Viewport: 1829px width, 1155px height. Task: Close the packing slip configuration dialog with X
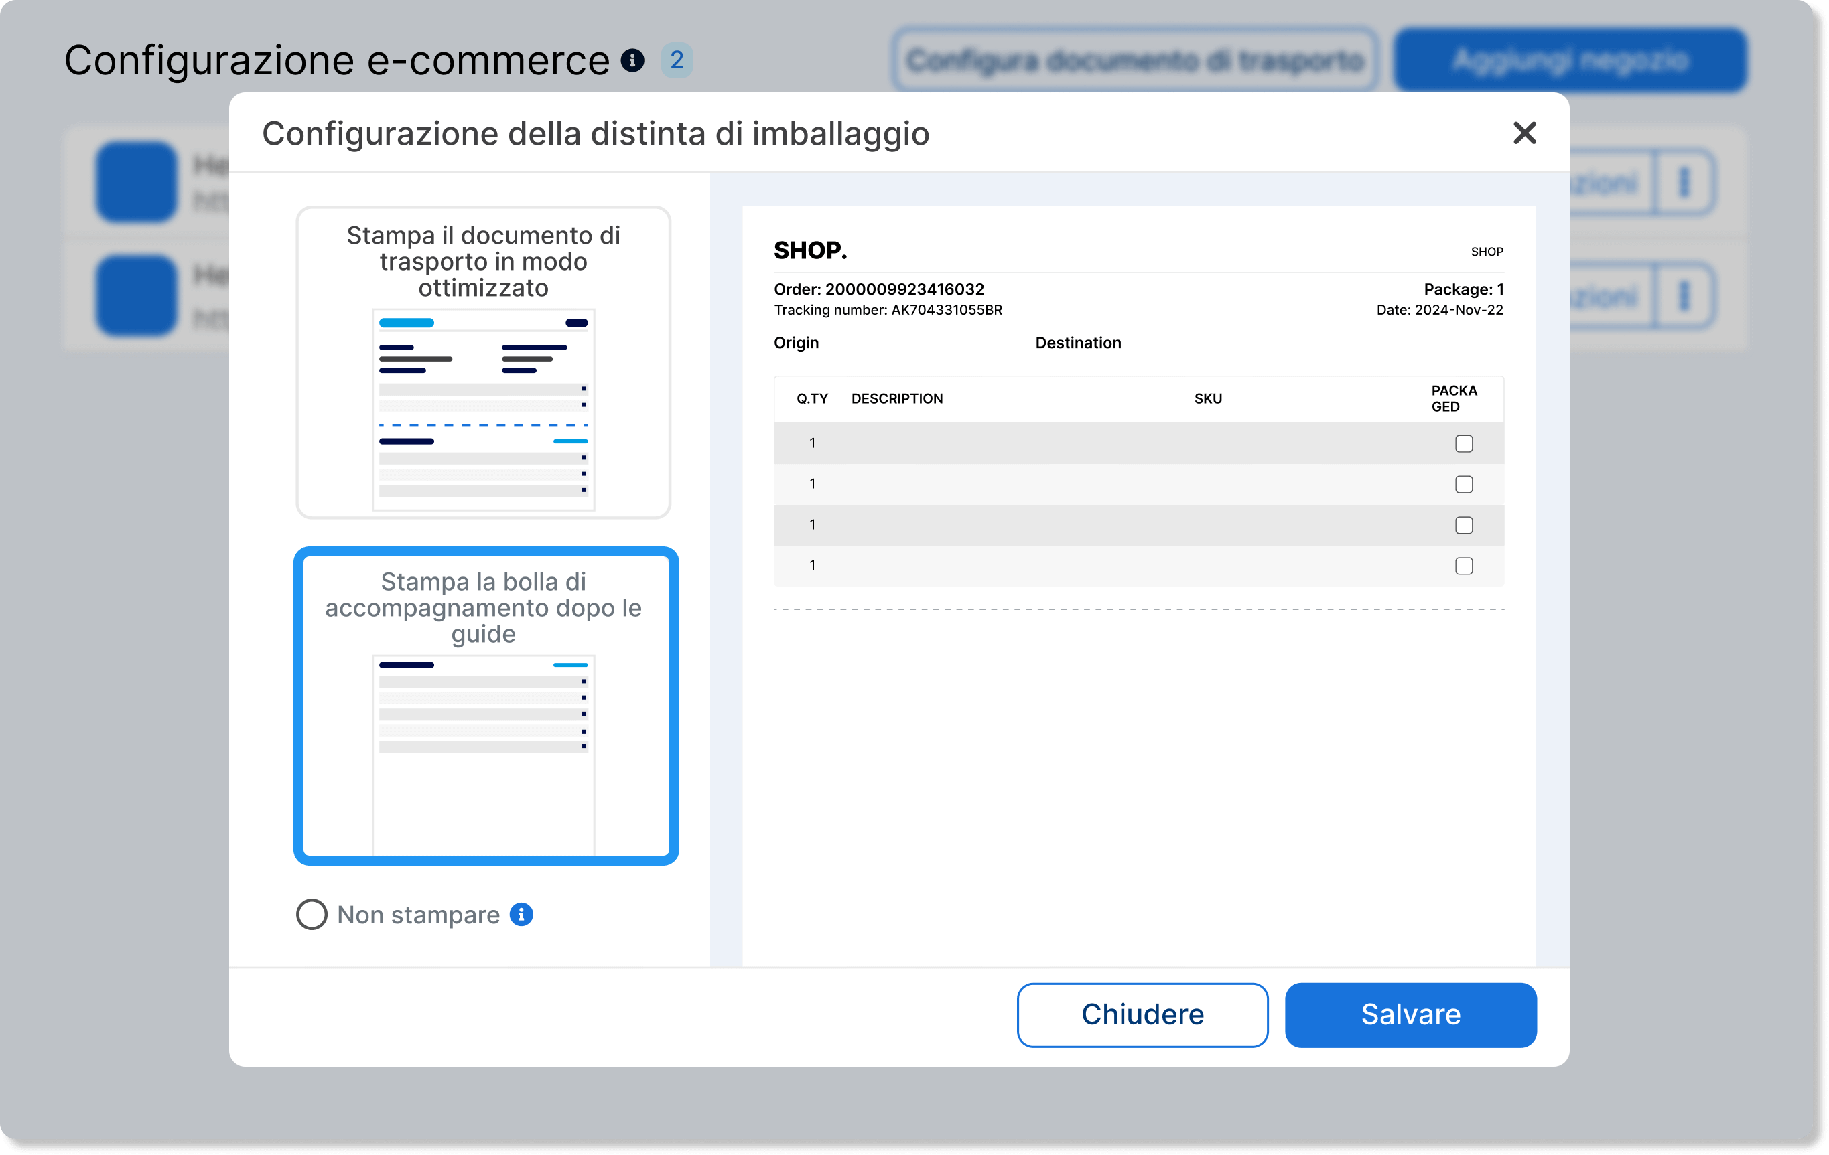(x=1524, y=133)
